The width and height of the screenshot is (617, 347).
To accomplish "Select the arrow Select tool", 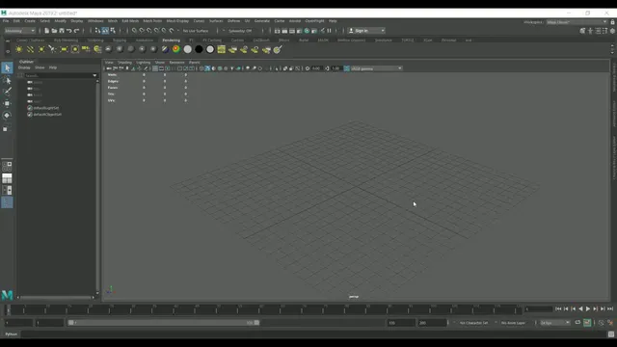I will pos(7,68).
